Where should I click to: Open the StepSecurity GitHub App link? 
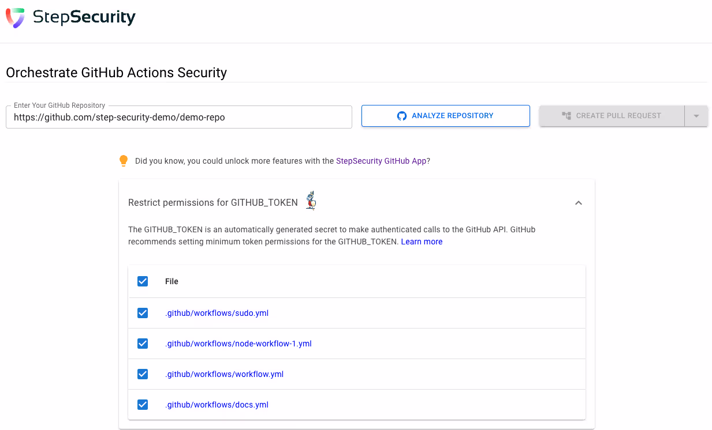(381, 161)
